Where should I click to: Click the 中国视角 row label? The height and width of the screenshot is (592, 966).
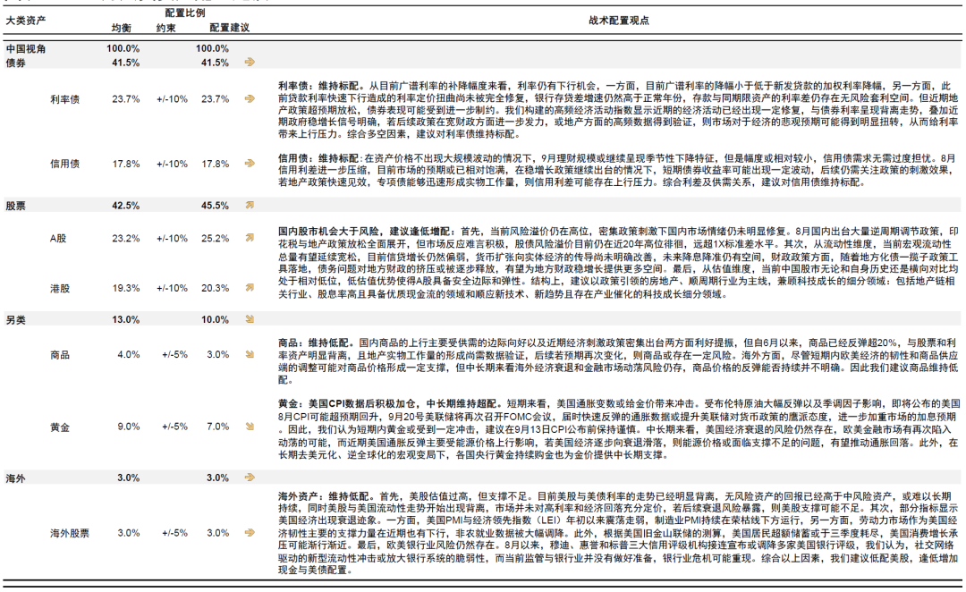pos(27,48)
